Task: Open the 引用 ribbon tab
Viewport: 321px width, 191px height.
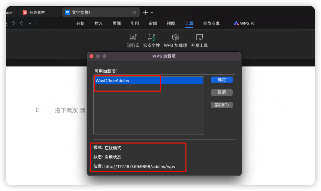Action: coord(135,23)
